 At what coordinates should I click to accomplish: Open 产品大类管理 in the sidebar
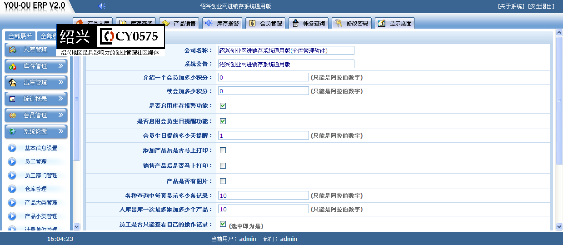coord(41,202)
